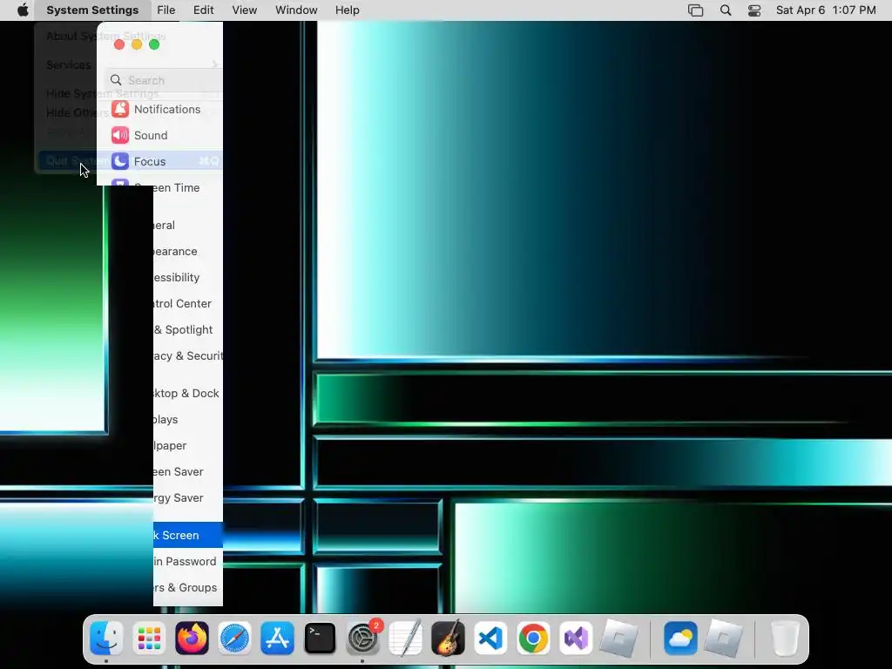Open the Apple menu
892x669 pixels.
click(23, 10)
